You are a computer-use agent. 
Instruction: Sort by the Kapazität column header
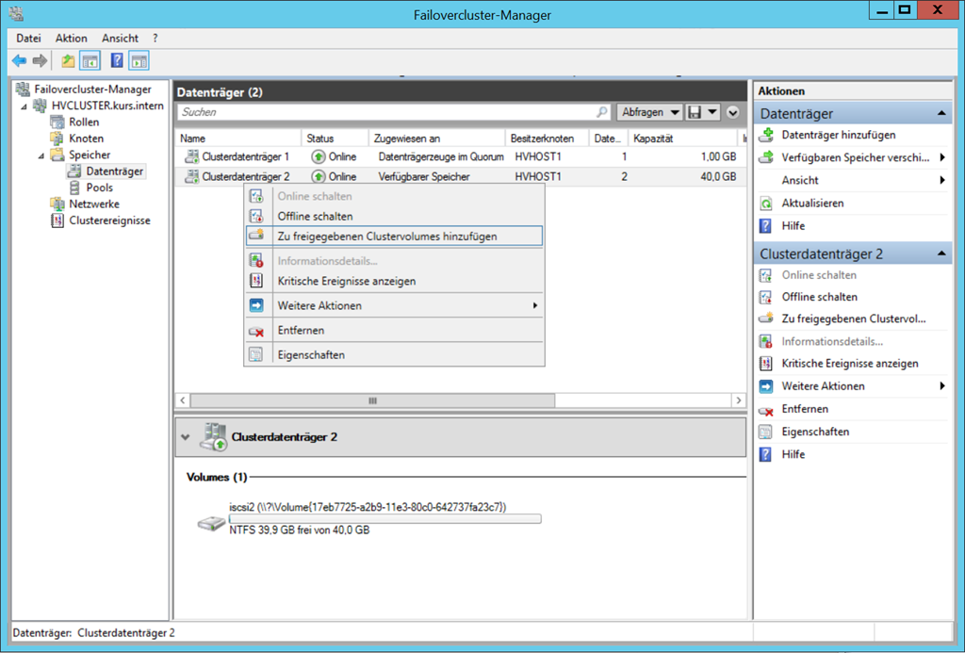(682, 139)
